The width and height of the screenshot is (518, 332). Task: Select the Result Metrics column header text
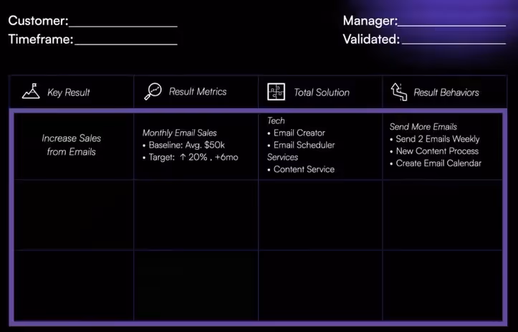click(198, 92)
